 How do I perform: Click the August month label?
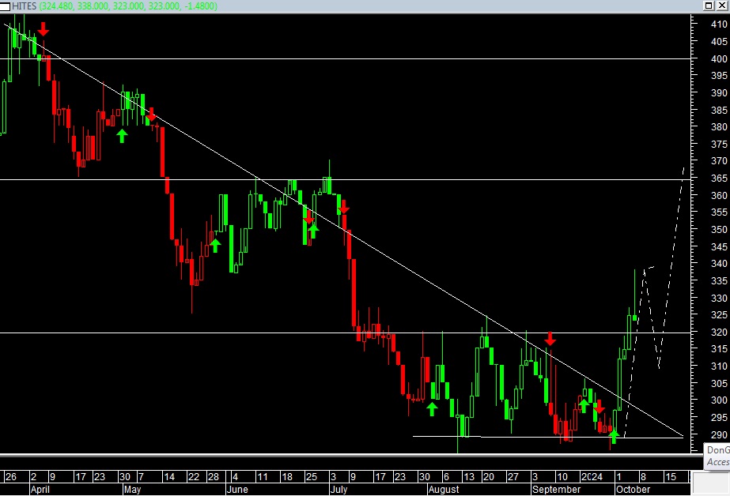(444, 490)
